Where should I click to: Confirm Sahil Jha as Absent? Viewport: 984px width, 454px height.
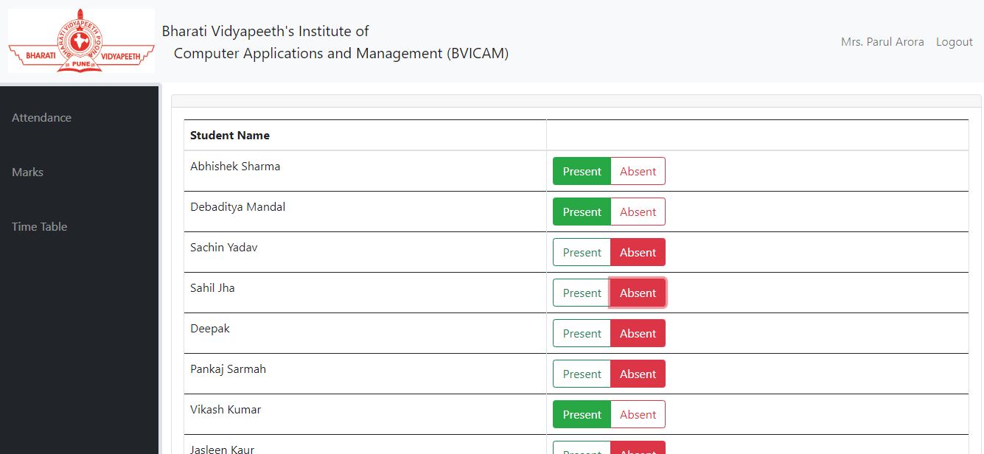tap(638, 293)
